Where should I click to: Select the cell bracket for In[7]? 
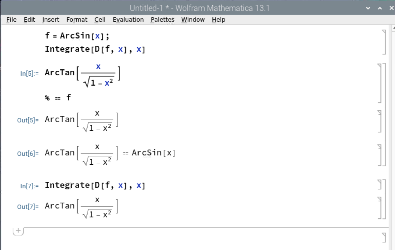(380, 185)
